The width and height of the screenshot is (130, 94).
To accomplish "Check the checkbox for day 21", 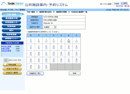I will click(76, 55).
